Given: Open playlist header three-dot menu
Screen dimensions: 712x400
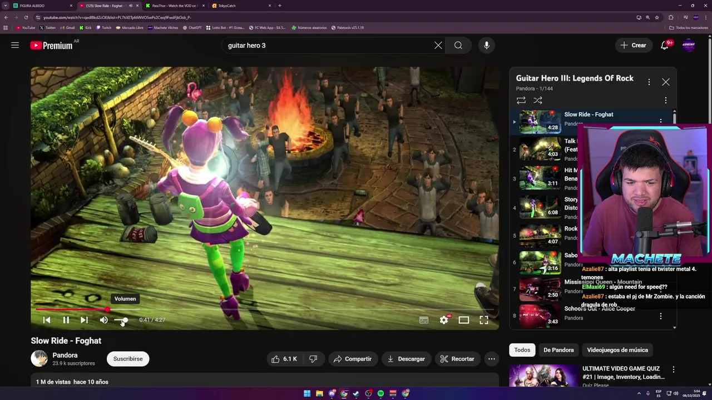Looking at the screenshot, I should tap(649, 82).
